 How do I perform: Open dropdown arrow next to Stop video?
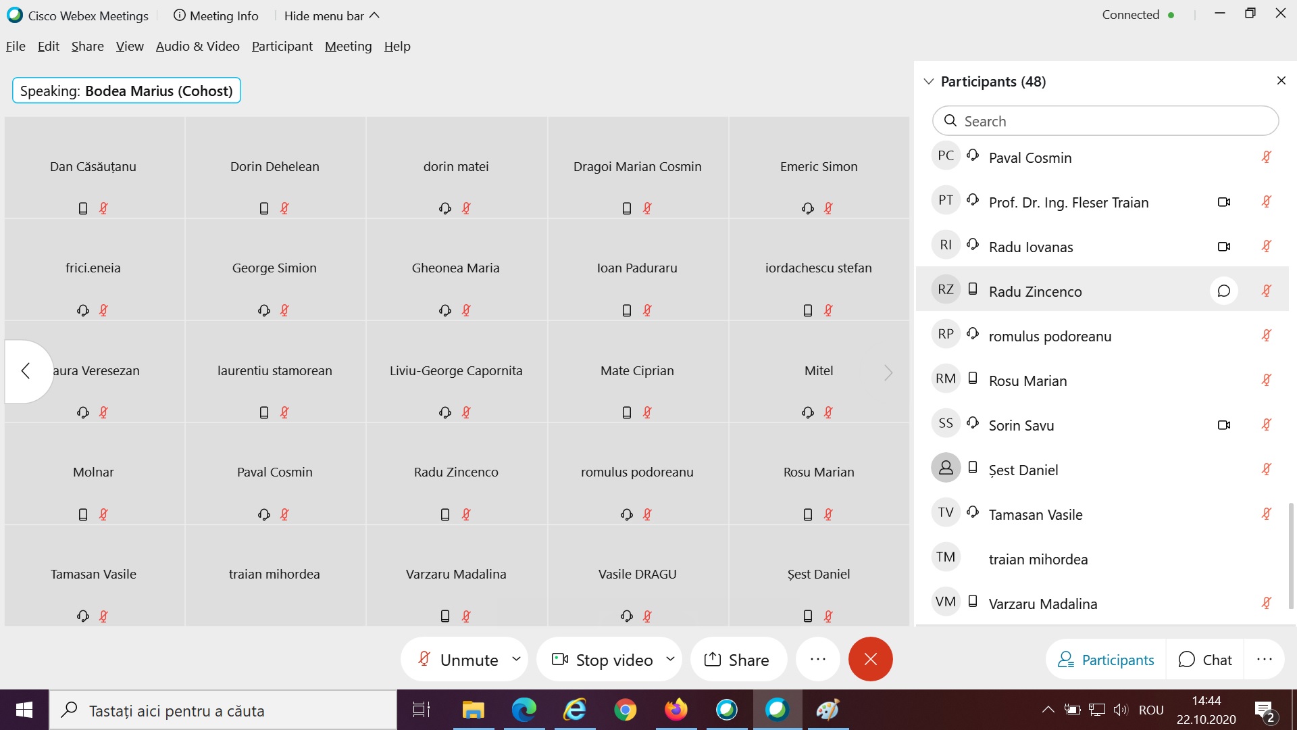pos(670,659)
